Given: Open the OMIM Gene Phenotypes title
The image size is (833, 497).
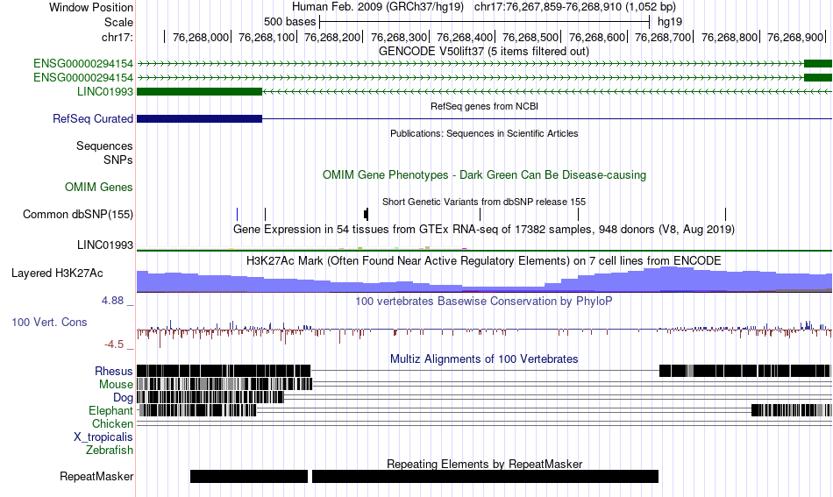Looking at the screenshot, I should 484,174.
